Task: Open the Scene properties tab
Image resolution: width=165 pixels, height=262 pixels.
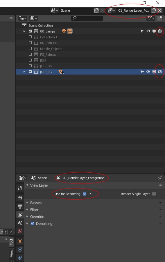Action: [x=20, y=223]
